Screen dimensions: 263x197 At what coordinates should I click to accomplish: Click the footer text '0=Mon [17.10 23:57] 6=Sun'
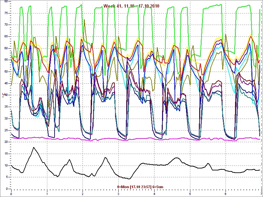[140, 187]
